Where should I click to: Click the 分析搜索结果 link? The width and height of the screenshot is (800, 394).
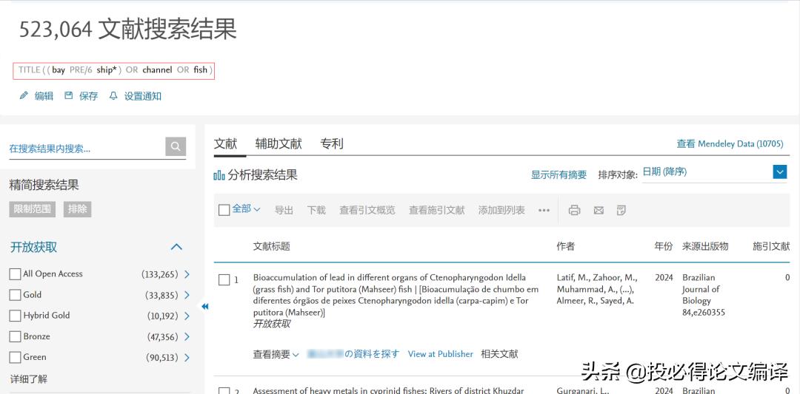pos(262,175)
